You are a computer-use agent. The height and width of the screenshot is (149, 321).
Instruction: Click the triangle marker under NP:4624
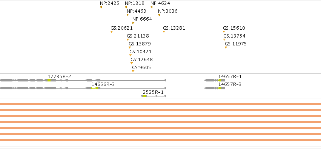tap(152, 7)
